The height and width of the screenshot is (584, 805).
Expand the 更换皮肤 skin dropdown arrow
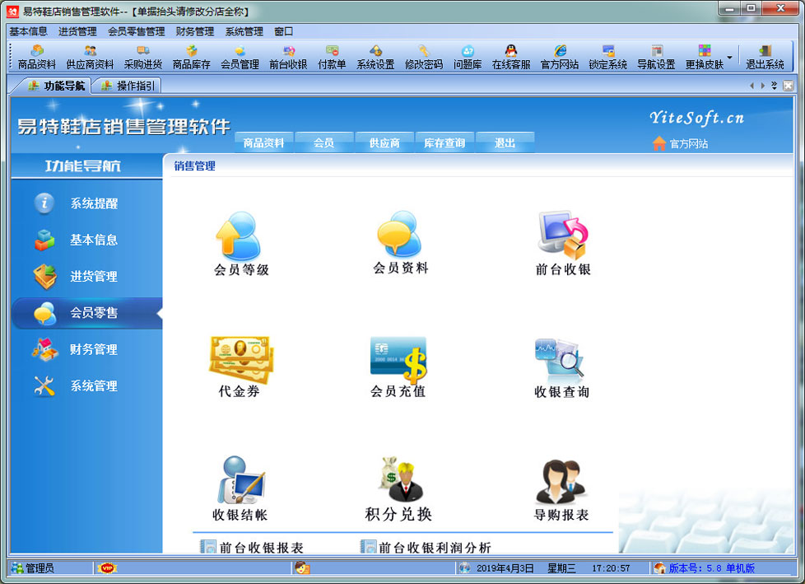point(729,58)
